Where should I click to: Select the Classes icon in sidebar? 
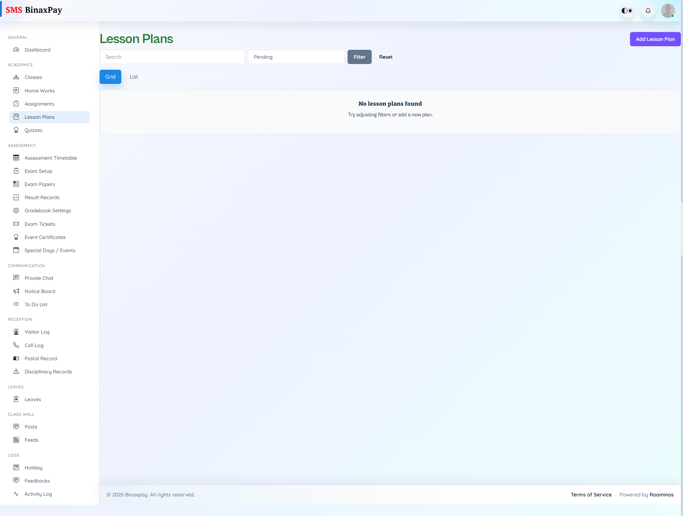tap(16, 77)
